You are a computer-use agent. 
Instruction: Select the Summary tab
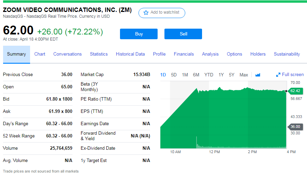click(x=16, y=54)
